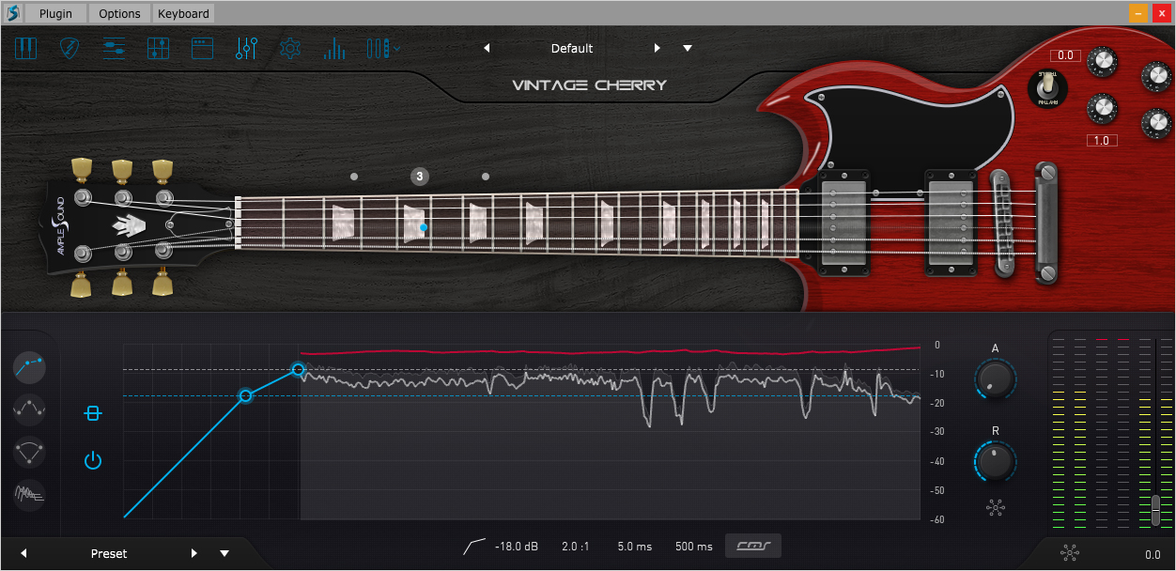The image size is (1176, 571).
Task: Go to next effect Preset with right arrow
Action: pos(194,553)
